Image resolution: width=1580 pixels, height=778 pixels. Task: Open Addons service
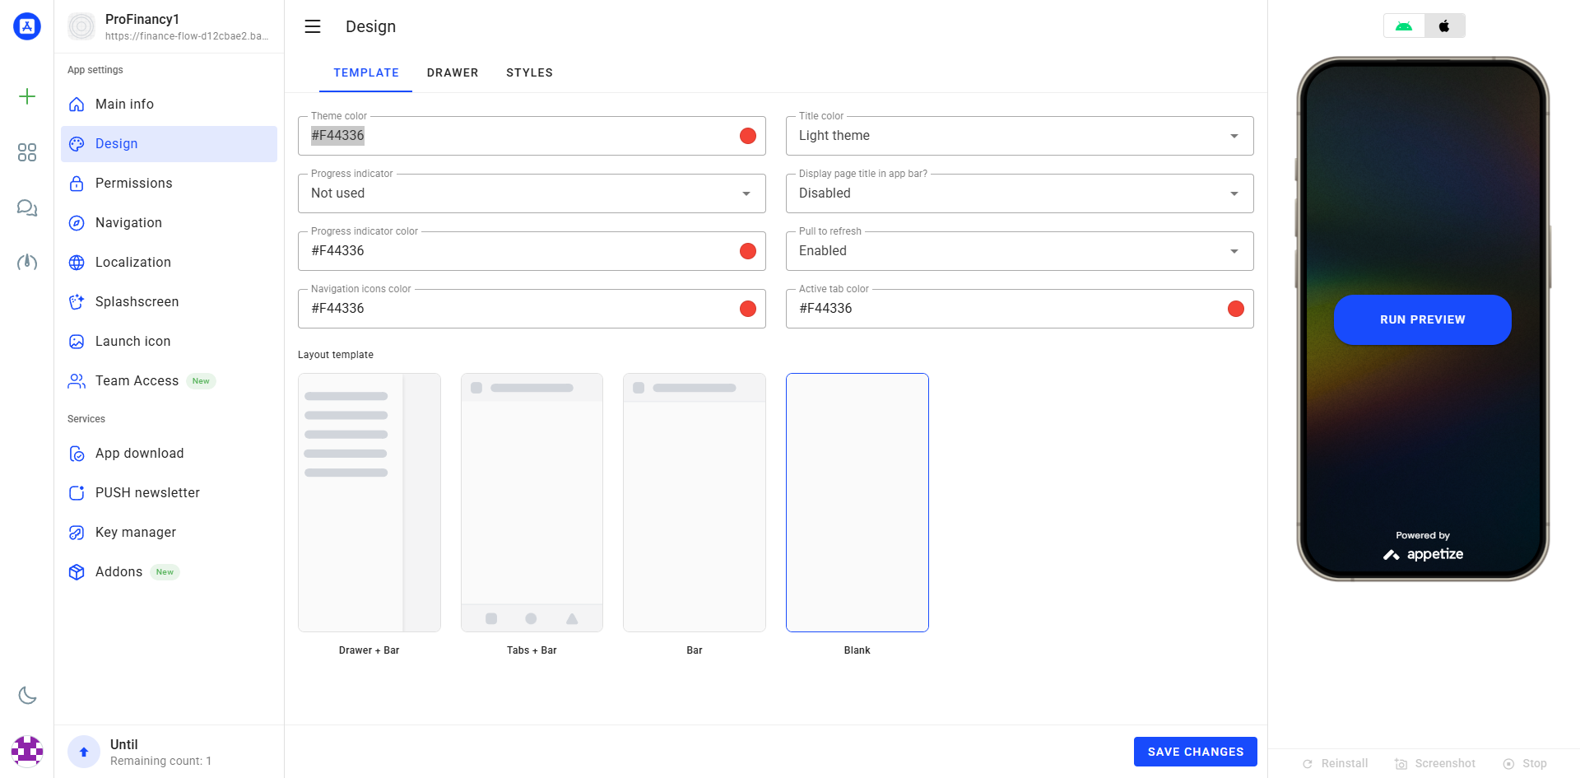169,571
